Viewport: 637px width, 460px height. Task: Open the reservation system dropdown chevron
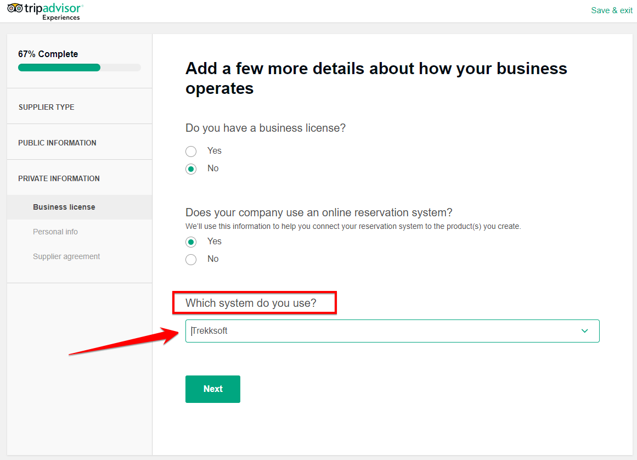point(584,331)
